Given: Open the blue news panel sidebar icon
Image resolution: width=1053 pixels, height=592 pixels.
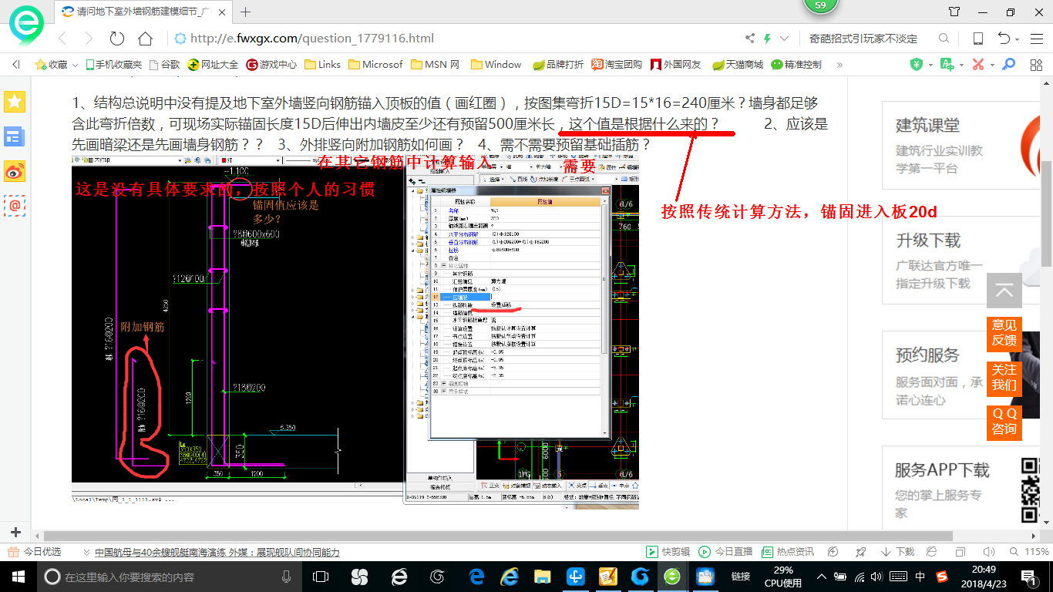Looking at the screenshot, I should 15,137.
